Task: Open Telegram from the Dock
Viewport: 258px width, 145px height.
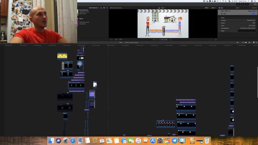Action: pos(175,141)
